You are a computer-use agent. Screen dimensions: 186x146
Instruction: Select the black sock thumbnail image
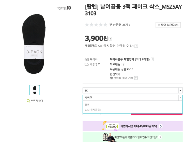[35, 90]
